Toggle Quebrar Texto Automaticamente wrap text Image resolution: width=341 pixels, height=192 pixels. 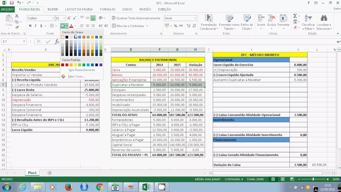coord(136,18)
